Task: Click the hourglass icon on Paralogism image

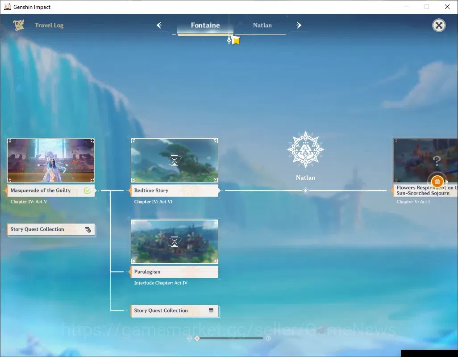Action: (x=175, y=242)
